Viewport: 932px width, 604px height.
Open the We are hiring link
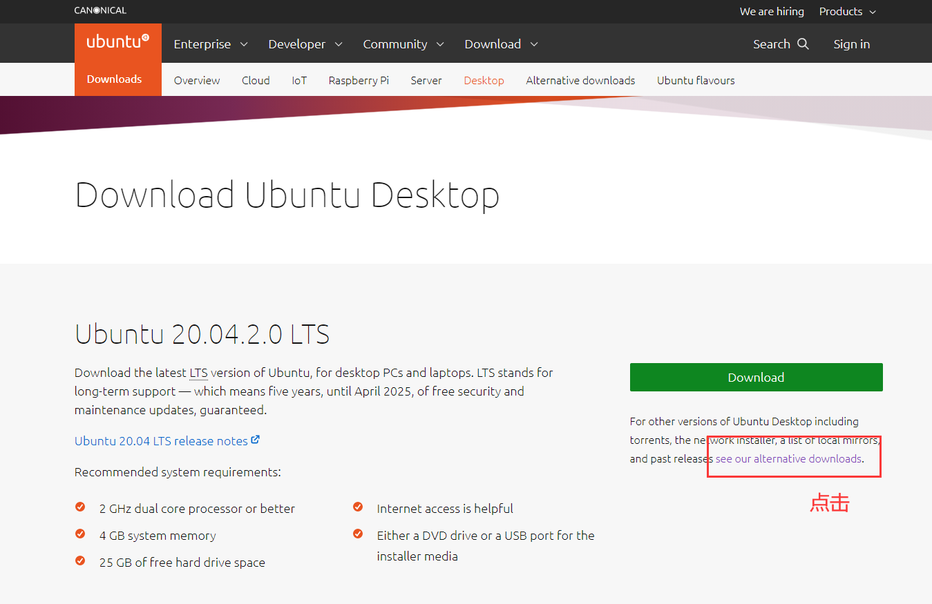(x=772, y=11)
